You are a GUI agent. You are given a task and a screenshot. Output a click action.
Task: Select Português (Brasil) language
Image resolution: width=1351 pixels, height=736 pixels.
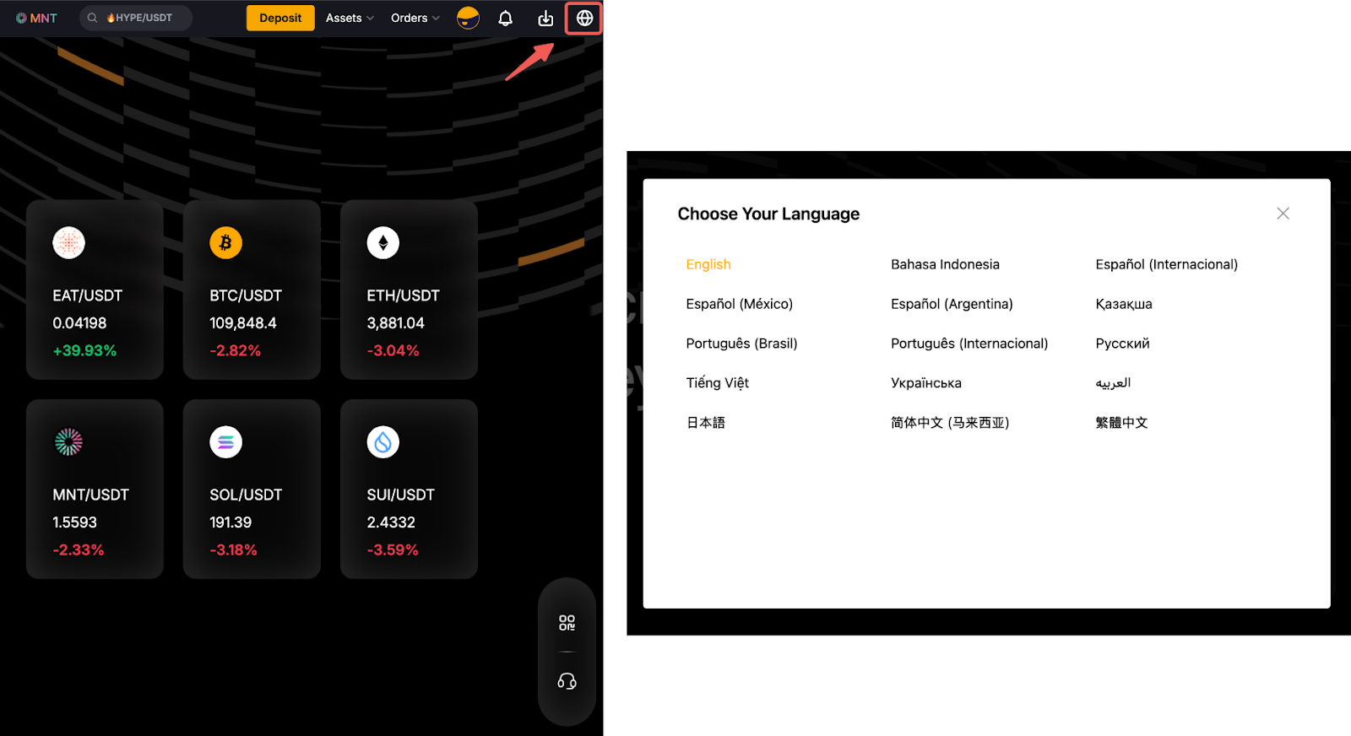tap(741, 344)
